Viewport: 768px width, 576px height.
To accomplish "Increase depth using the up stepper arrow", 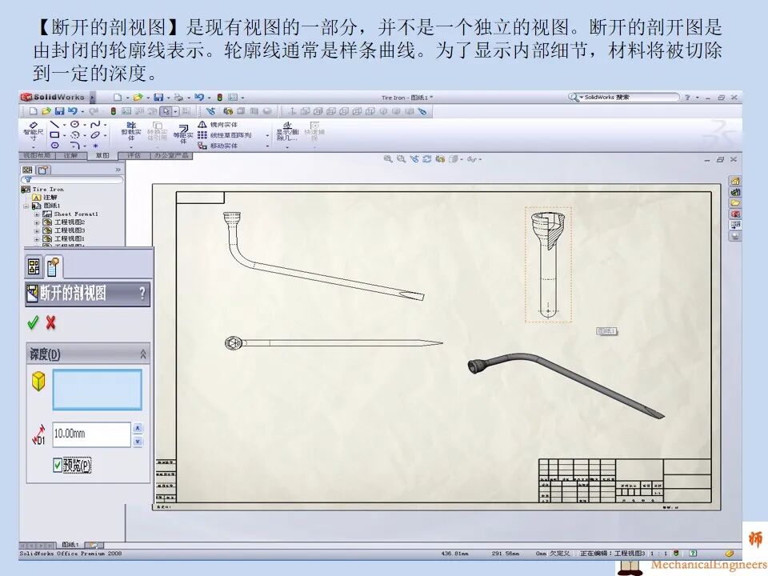I will click(x=137, y=427).
